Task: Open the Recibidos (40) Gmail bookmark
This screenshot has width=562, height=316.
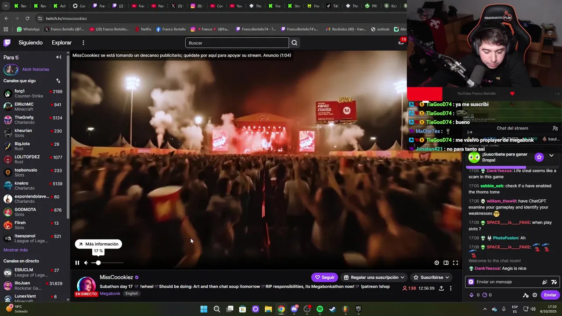Action: pyautogui.click(x=345, y=29)
